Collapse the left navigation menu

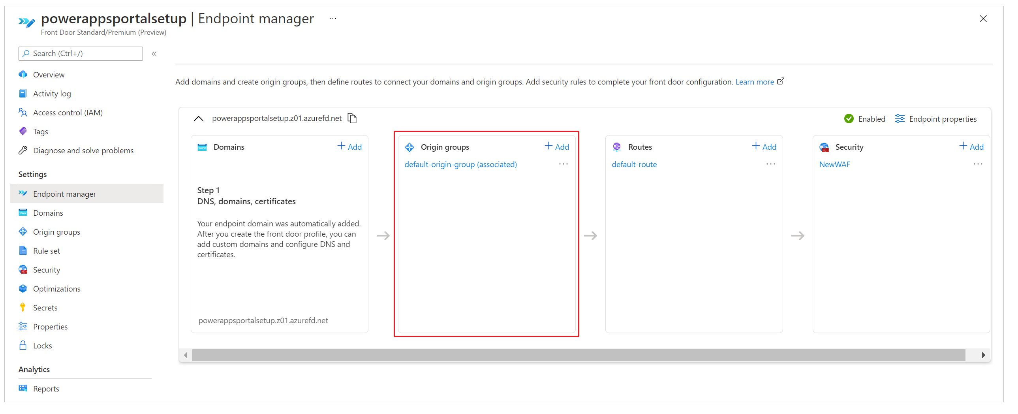click(154, 53)
